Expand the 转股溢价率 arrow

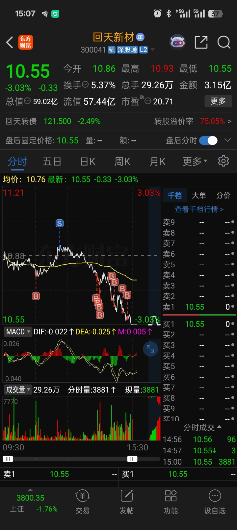coord(229,121)
